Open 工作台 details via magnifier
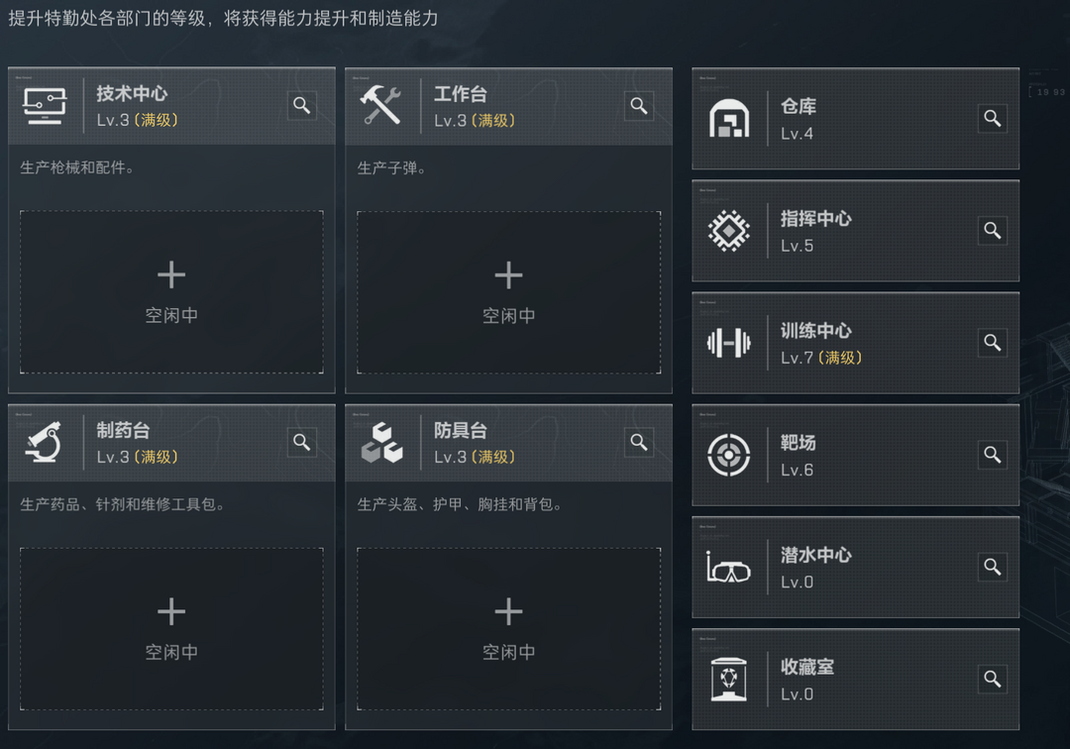 pyautogui.click(x=639, y=106)
